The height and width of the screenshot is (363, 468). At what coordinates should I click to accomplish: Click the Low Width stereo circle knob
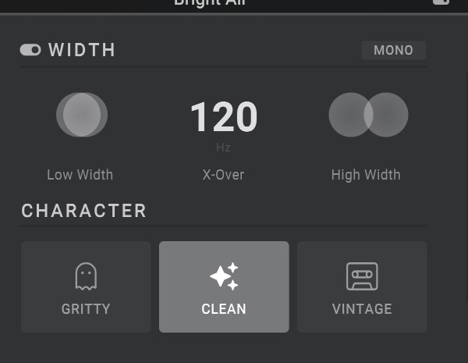[x=81, y=115]
